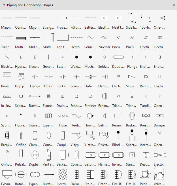The height and width of the screenshot is (186, 177).
Task: Choose the Pulsation dampener shape
Action: click(x=21, y=155)
